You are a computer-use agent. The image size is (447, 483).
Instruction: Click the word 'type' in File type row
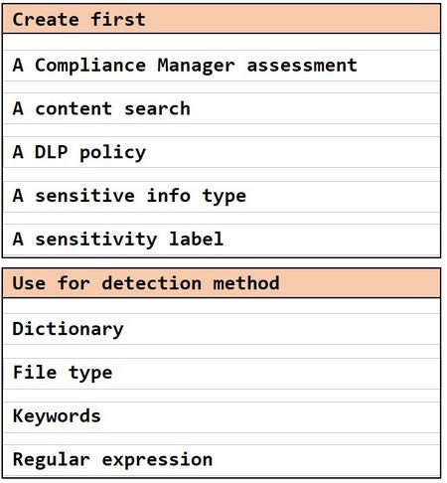point(90,374)
